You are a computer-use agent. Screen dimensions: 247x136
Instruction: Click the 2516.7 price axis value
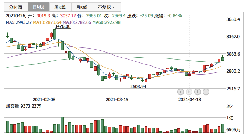(233, 89)
